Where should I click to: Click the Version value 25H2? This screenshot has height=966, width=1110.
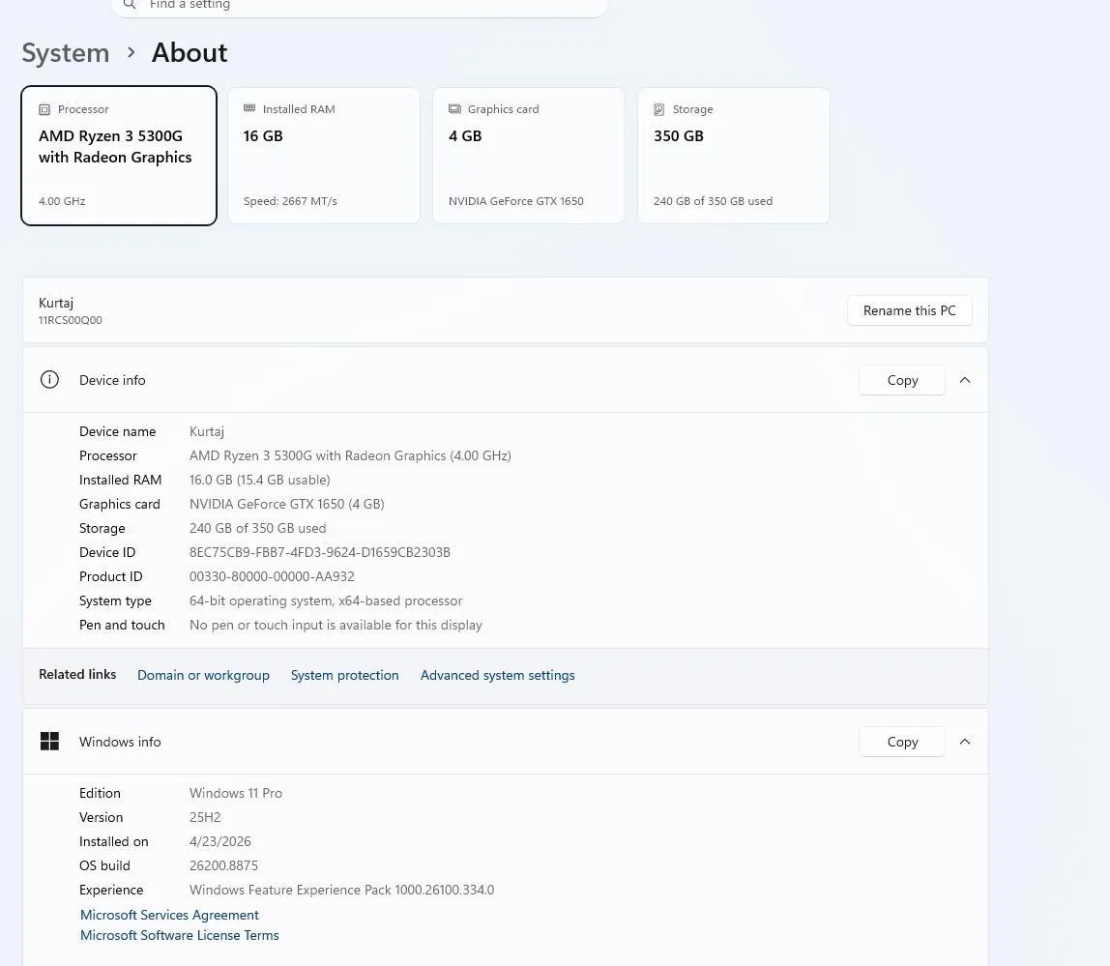tap(205, 817)
